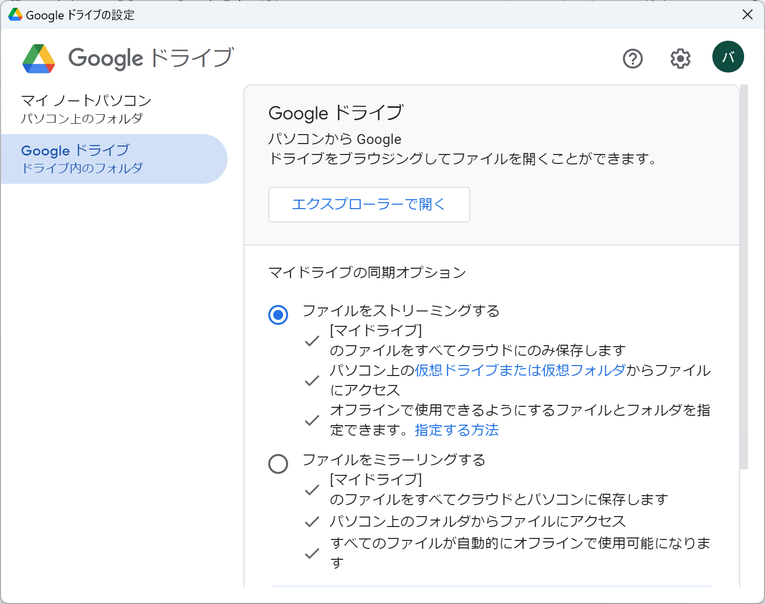Click the マイドライブの同期オプション heading
The width and height of the screenshot is (765, 604).
tap(367, 272)
